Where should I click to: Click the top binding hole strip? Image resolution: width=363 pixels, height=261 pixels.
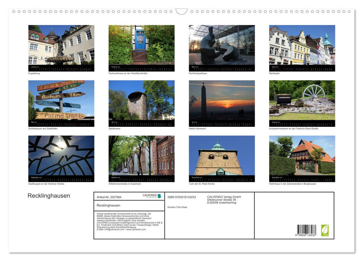click(x=181, y=12)
